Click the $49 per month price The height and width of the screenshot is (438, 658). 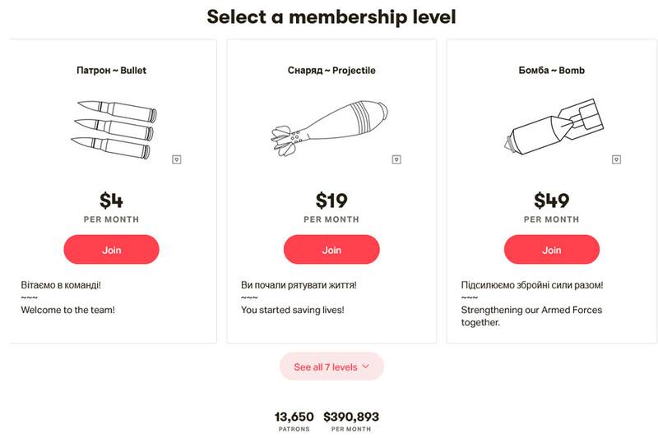(x=552, y=201)
